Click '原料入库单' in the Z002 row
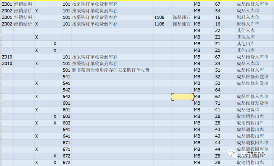The image size is (274, 166). pyautogui.click(x=248, y=24)
